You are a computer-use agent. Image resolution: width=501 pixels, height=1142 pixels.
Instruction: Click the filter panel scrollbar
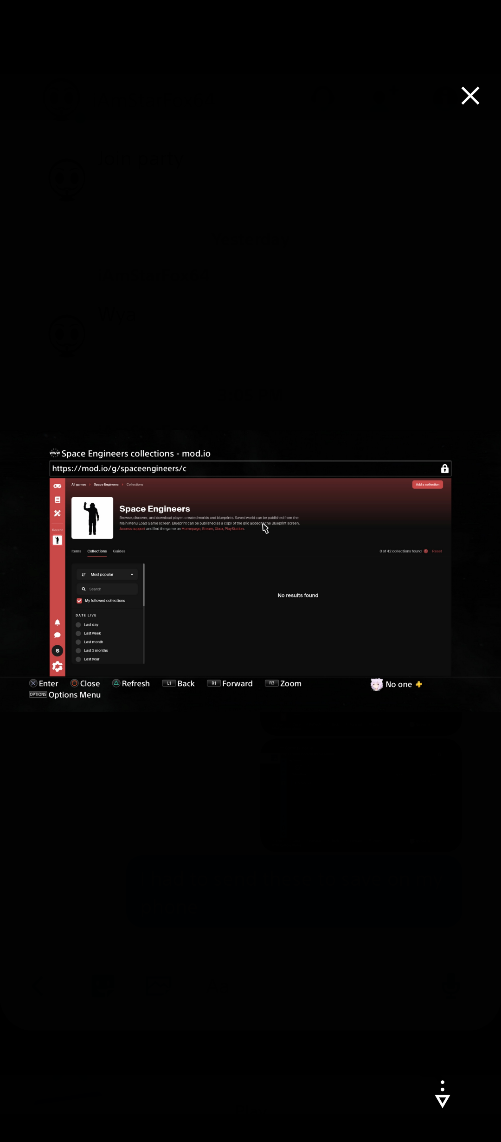[144, 585]
